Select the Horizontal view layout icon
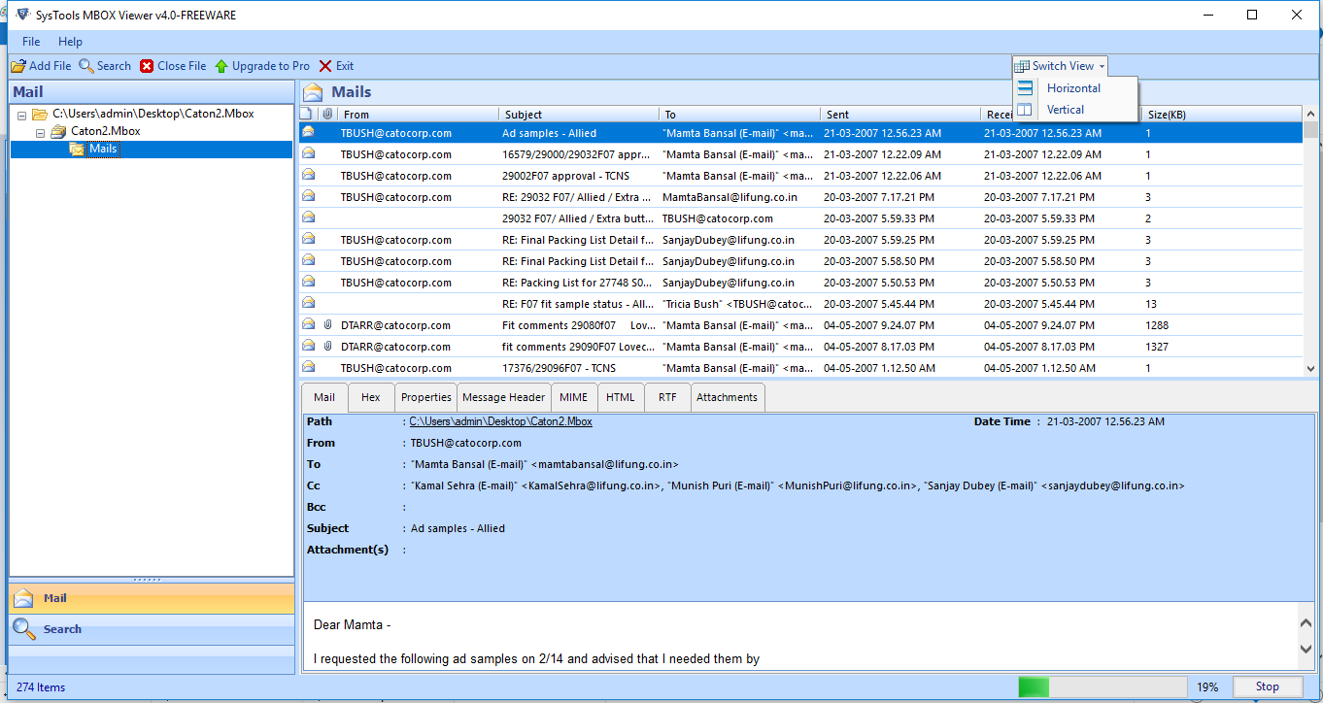This screenshot has width=1323, height=703. pos(1025,88)
